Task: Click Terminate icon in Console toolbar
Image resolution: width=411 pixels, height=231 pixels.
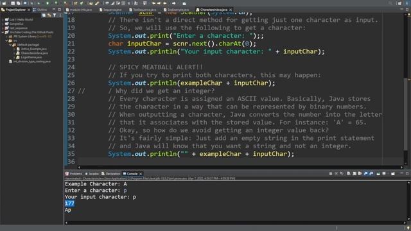Action: coord(331,173)
